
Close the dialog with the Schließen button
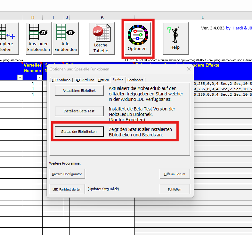tap(175, 189)
